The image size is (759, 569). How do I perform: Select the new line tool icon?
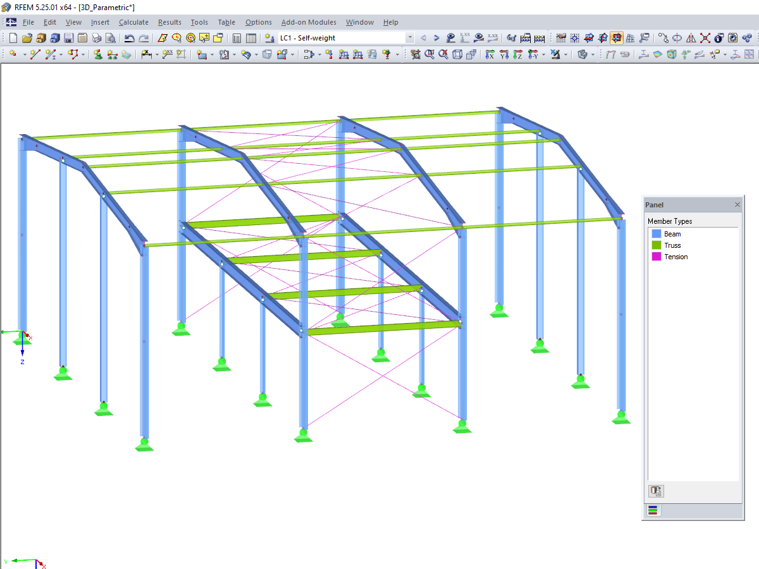click(x=35, y=54)
